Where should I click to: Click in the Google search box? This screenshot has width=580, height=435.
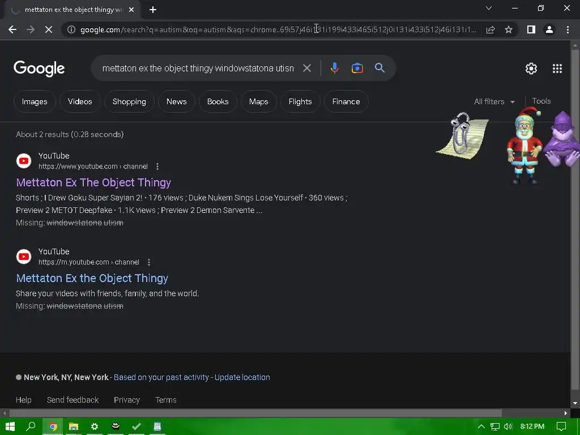pyautogui.click(x=198, y=68)
